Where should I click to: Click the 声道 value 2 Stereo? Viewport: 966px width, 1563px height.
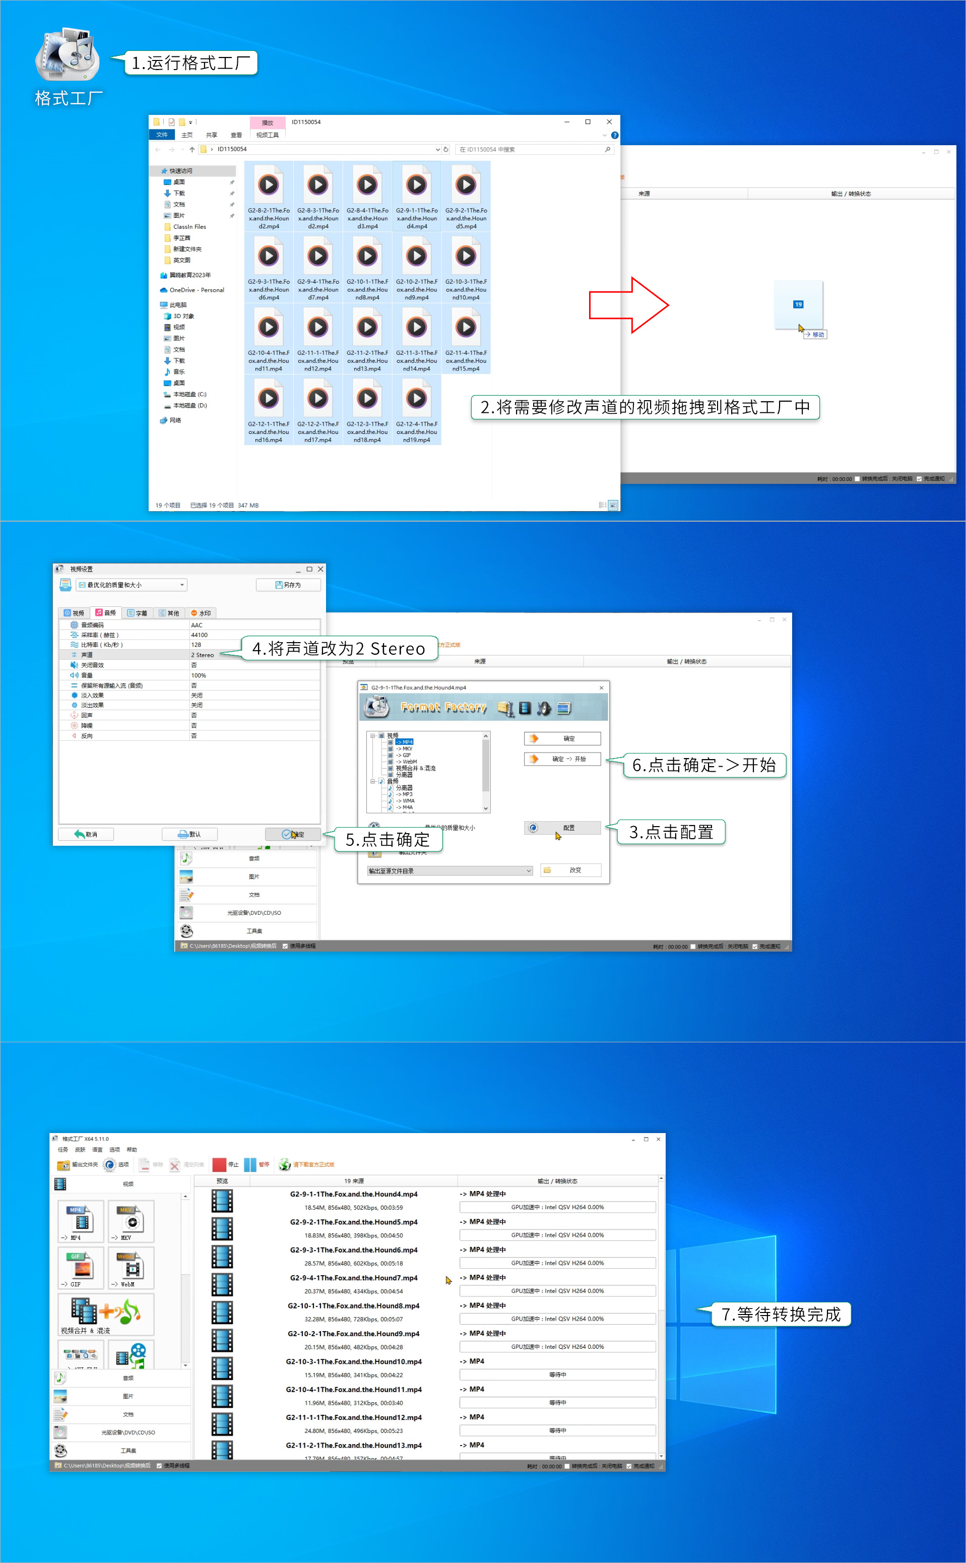(203, 655)
